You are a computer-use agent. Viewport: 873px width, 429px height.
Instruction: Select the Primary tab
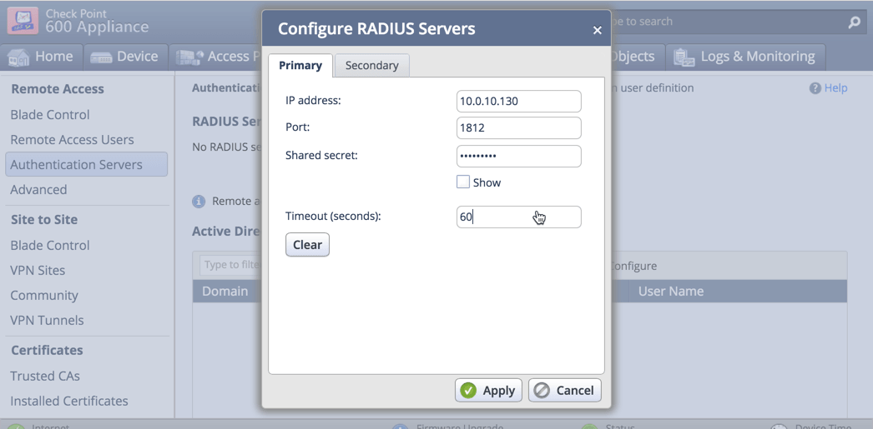300,66
